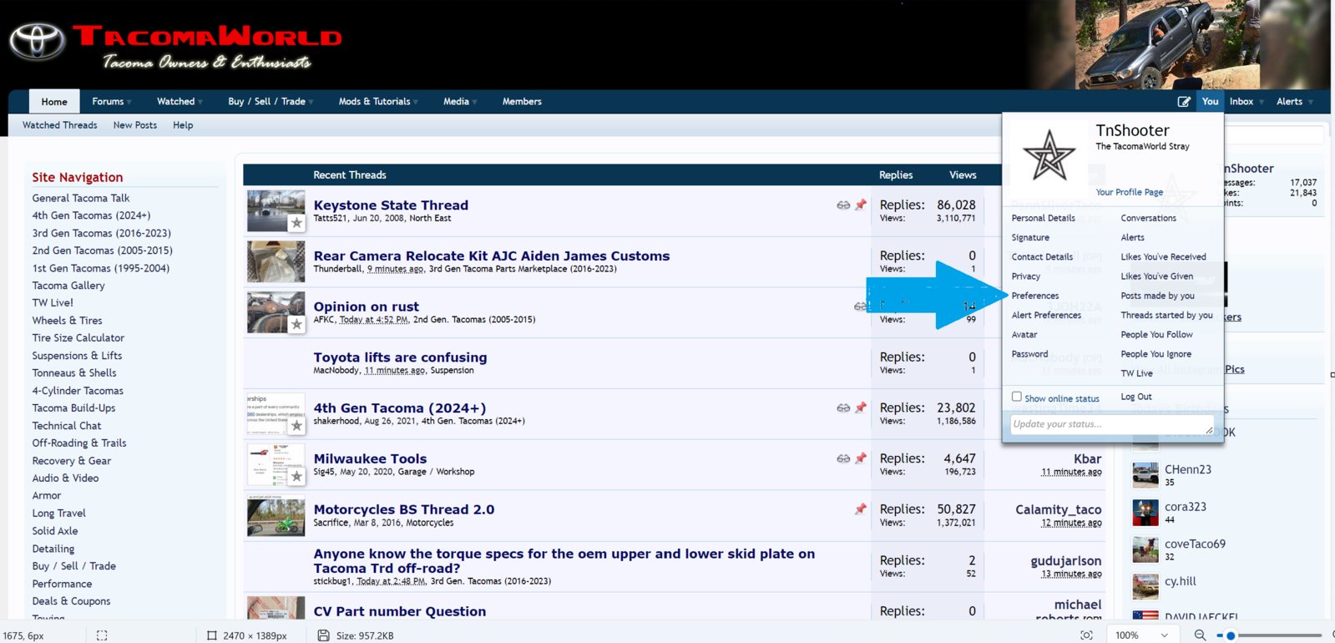1335x643 pixels.
Task: Click the fit-to-window icon in status bar
Action: pos(1086,635)
